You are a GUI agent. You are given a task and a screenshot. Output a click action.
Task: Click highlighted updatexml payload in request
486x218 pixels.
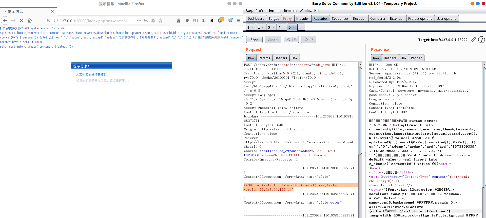301,187
